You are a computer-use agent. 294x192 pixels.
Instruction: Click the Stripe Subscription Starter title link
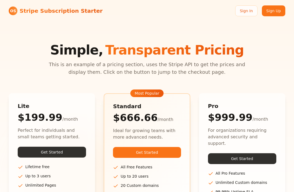point(61,11)
